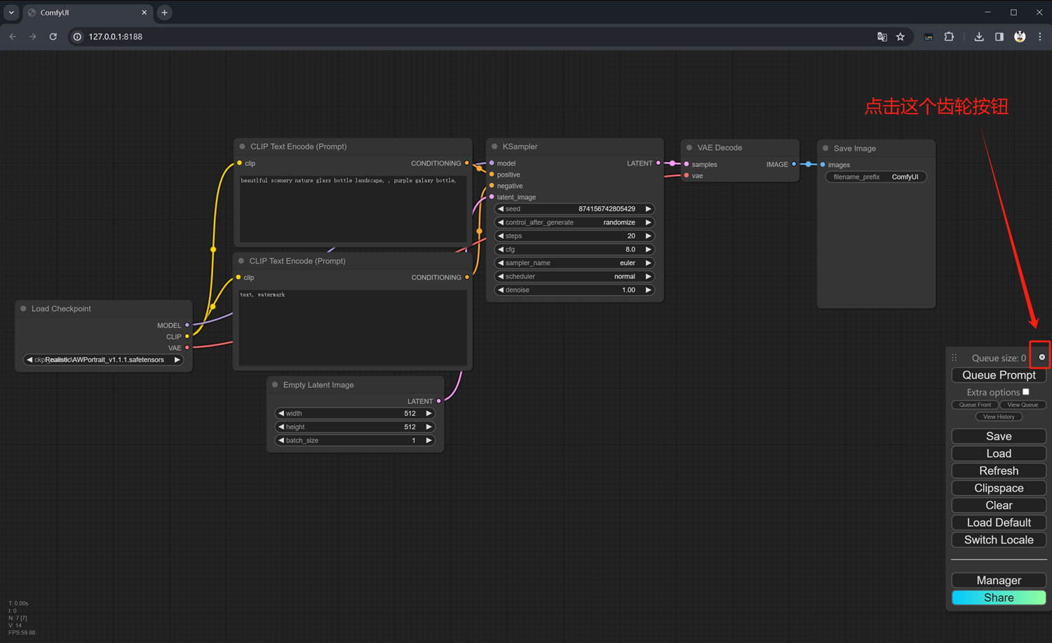
Task: Open settings via the gear icon
Action: (1041, 358)
